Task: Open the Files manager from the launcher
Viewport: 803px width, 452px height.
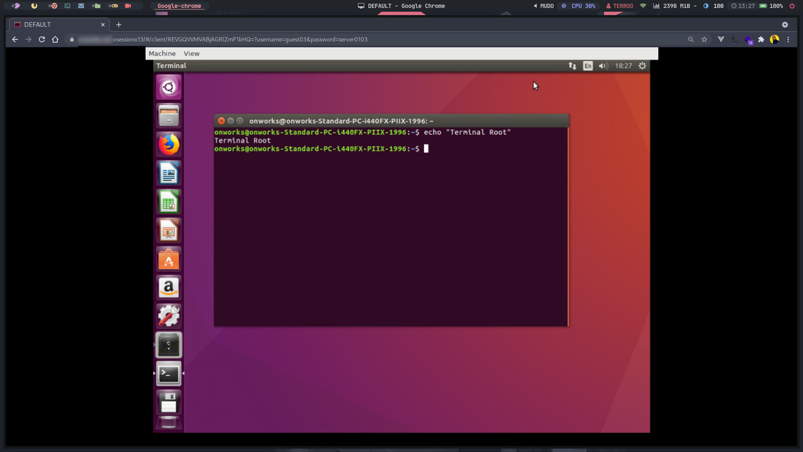Action: [168, 116]
